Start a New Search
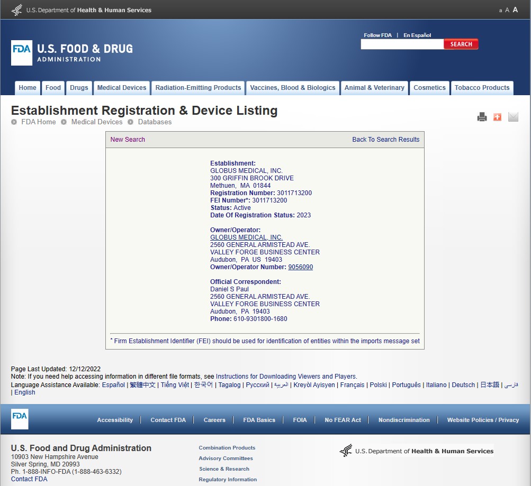Screen dimensions: 531x486 pyautogui.click(x=128, y=139)
